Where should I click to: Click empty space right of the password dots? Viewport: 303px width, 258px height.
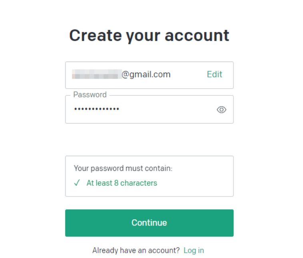166,109
